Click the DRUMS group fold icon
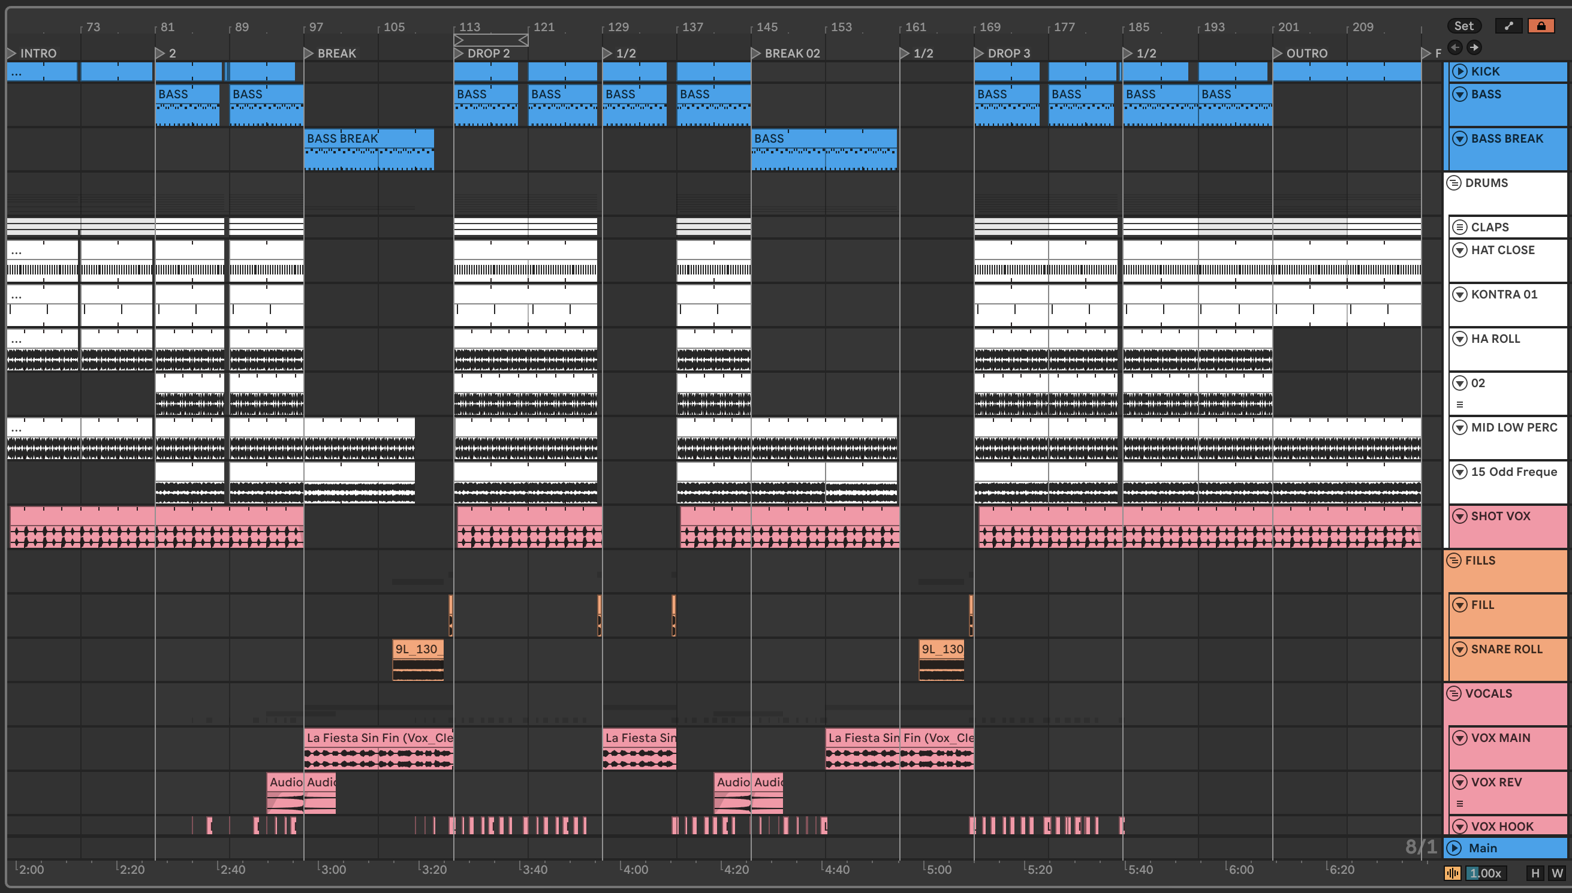This screenshot has width=1572, height=893. click(x=1454, y=183)
